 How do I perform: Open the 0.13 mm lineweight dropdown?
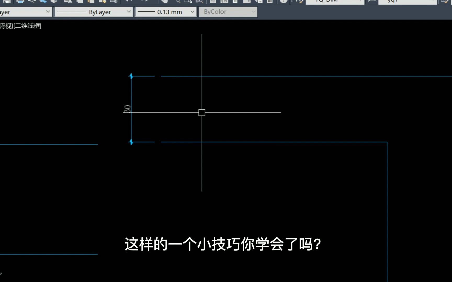[x=166, y=12]
